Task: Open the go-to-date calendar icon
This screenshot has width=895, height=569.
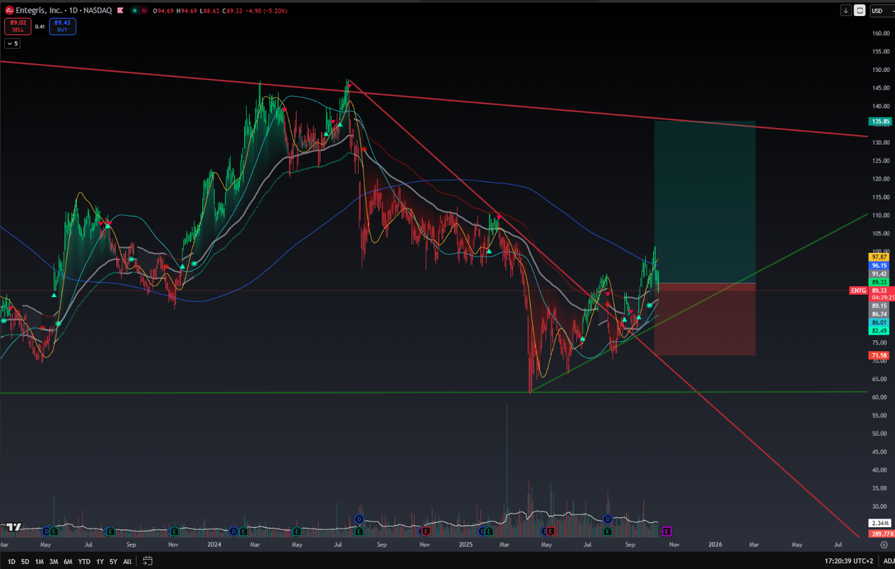Action: click(148, 561)
